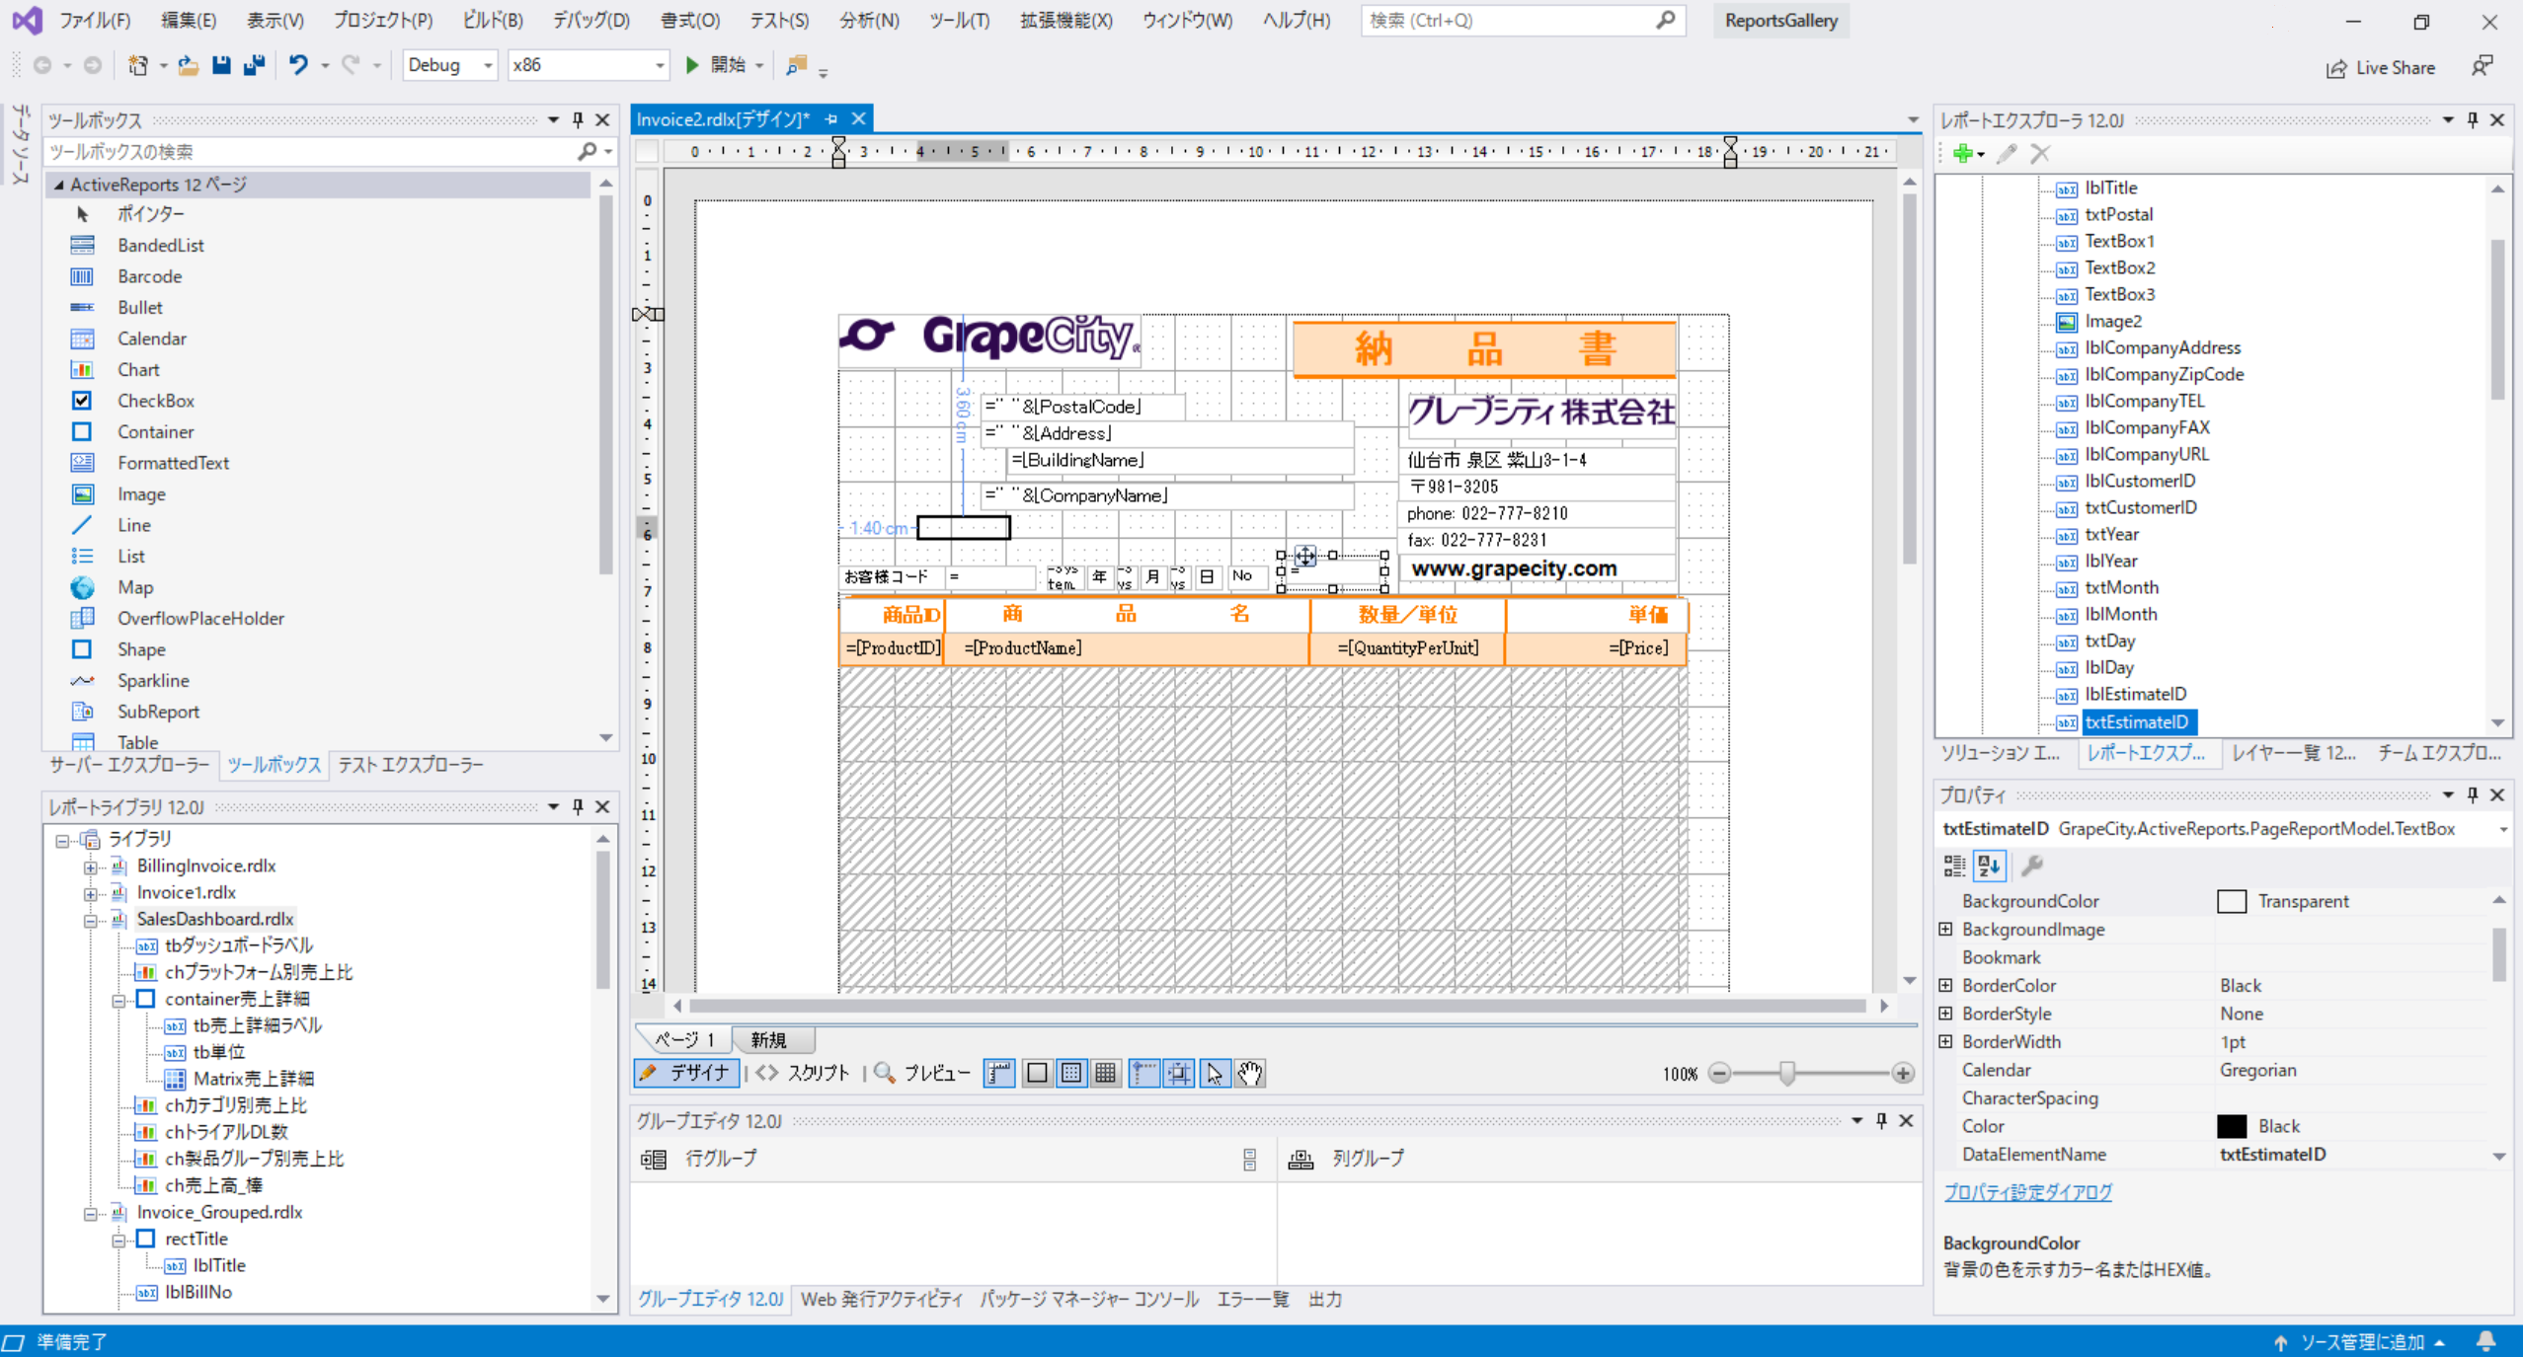Click the alphabetical sort properties icon
Screen dimensions: 2523x1357
pos(1989,866)
